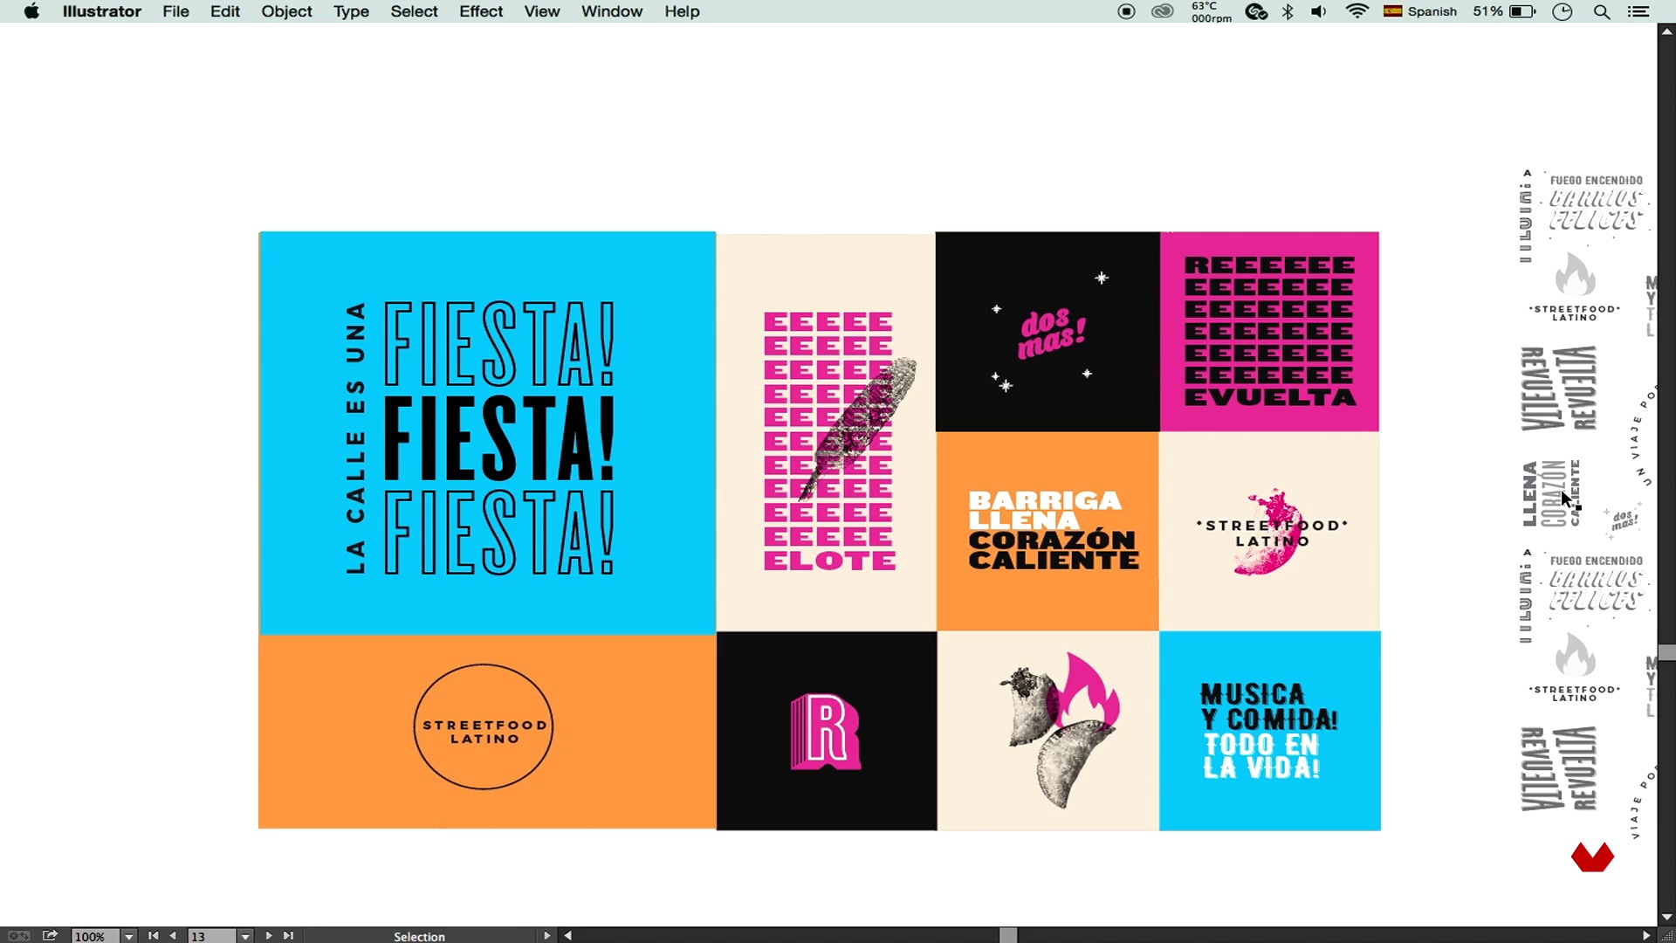Click the Selection status bar label

pyautogui.click(x=419, y=936)
